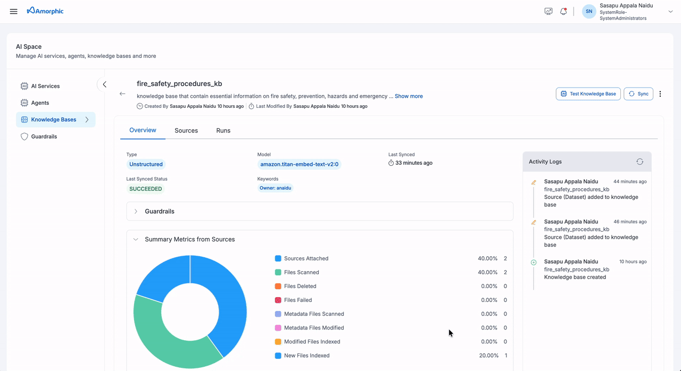
Task: Expand the Guardrails section
Action: click(136, 211)
